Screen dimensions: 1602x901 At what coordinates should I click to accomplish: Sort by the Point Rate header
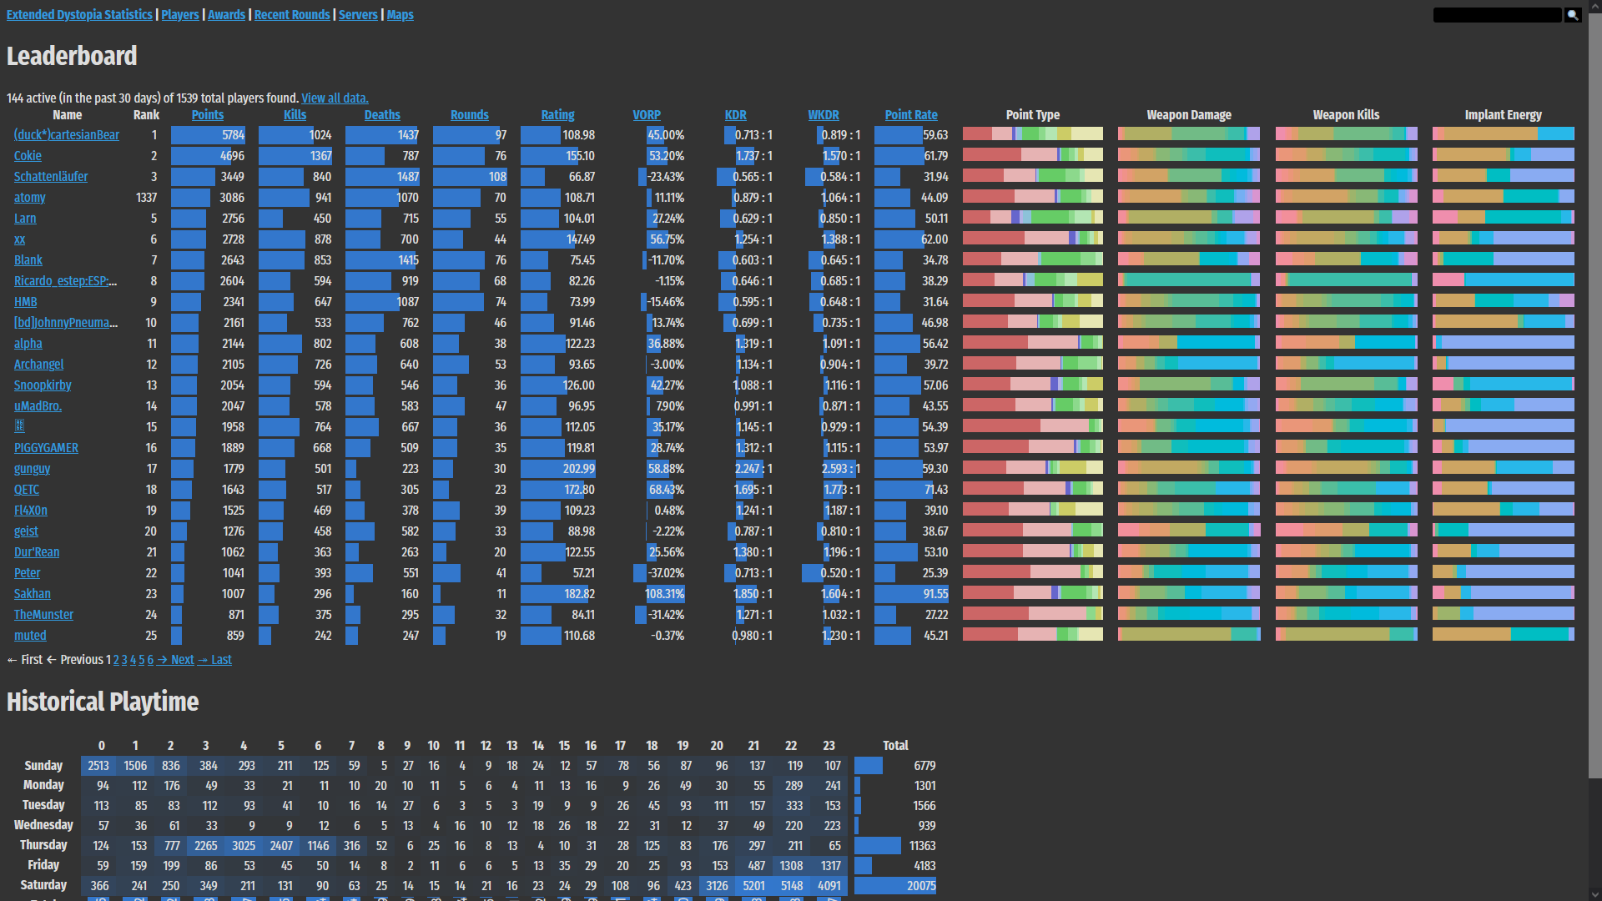[x=911, y=115]
